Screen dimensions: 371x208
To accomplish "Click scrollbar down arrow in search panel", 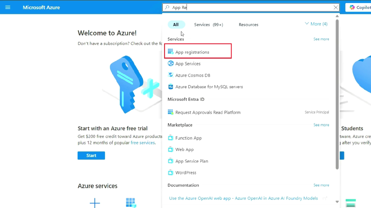I will click(x=337, y=202).
